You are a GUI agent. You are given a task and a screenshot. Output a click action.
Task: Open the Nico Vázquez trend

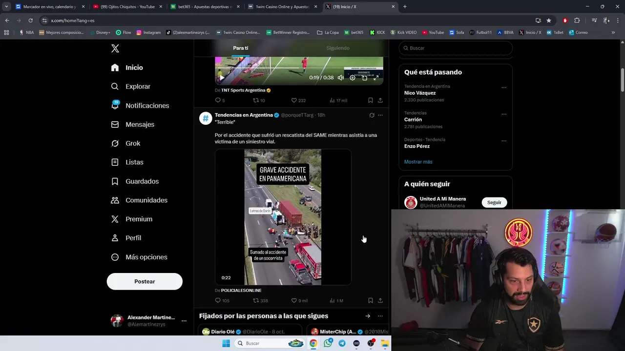420,93
